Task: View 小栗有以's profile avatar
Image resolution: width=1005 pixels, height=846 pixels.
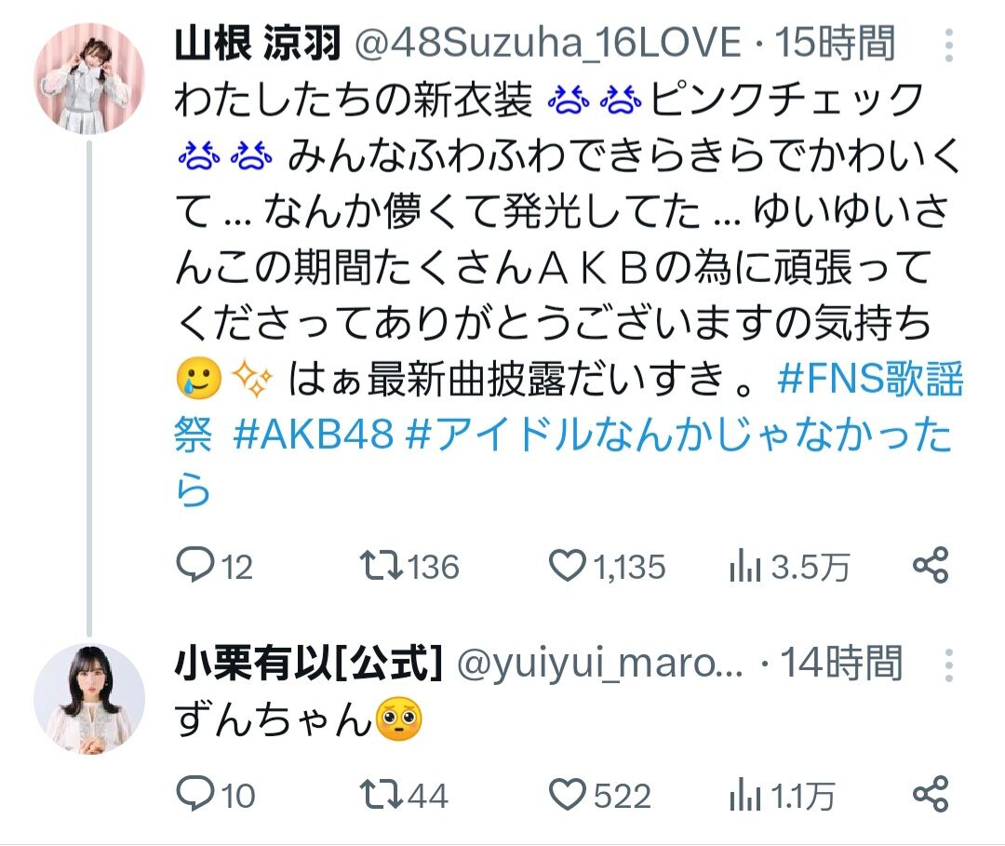Action: coord(89,698)
